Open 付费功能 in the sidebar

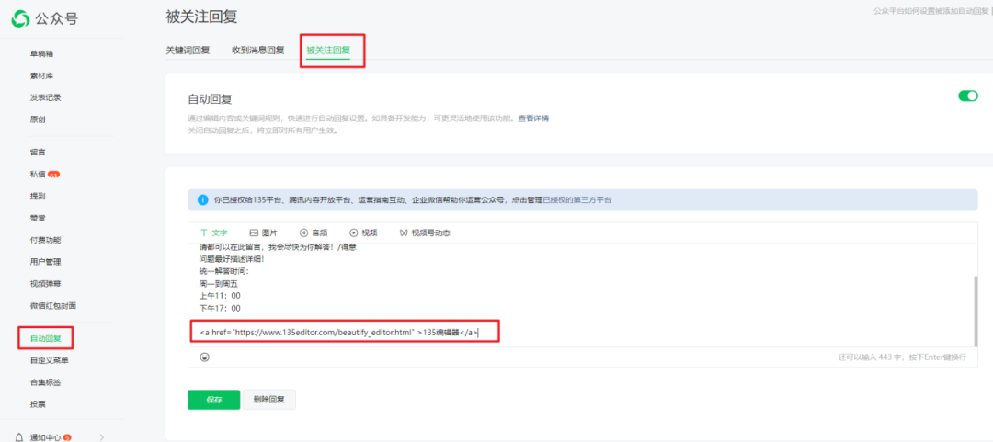tap(46, 240)
